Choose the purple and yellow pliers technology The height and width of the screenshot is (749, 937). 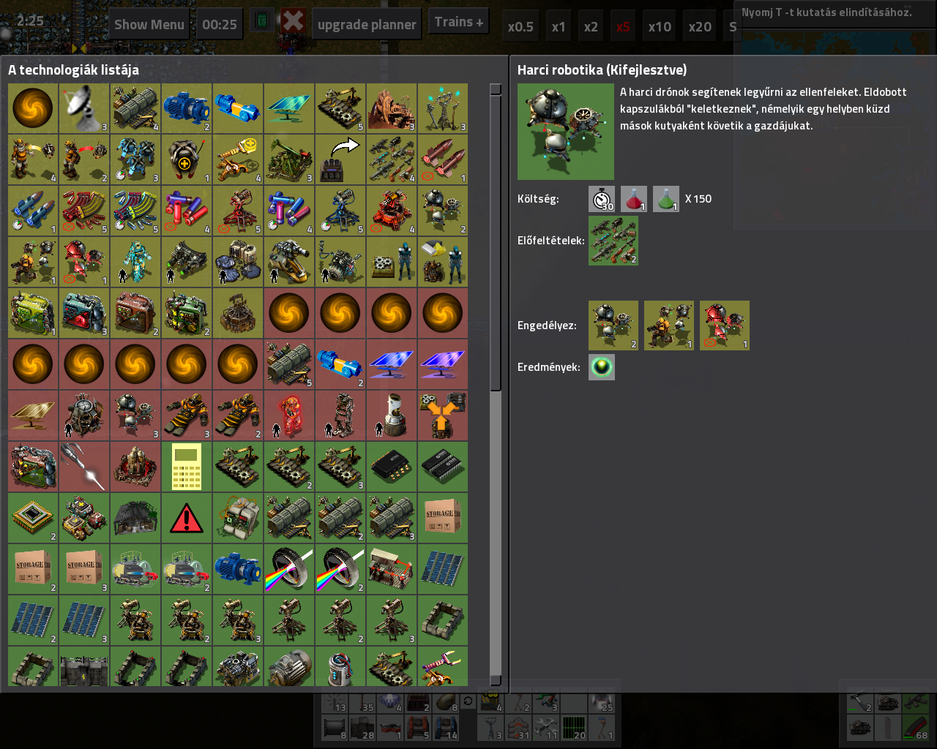click(443, 666)
